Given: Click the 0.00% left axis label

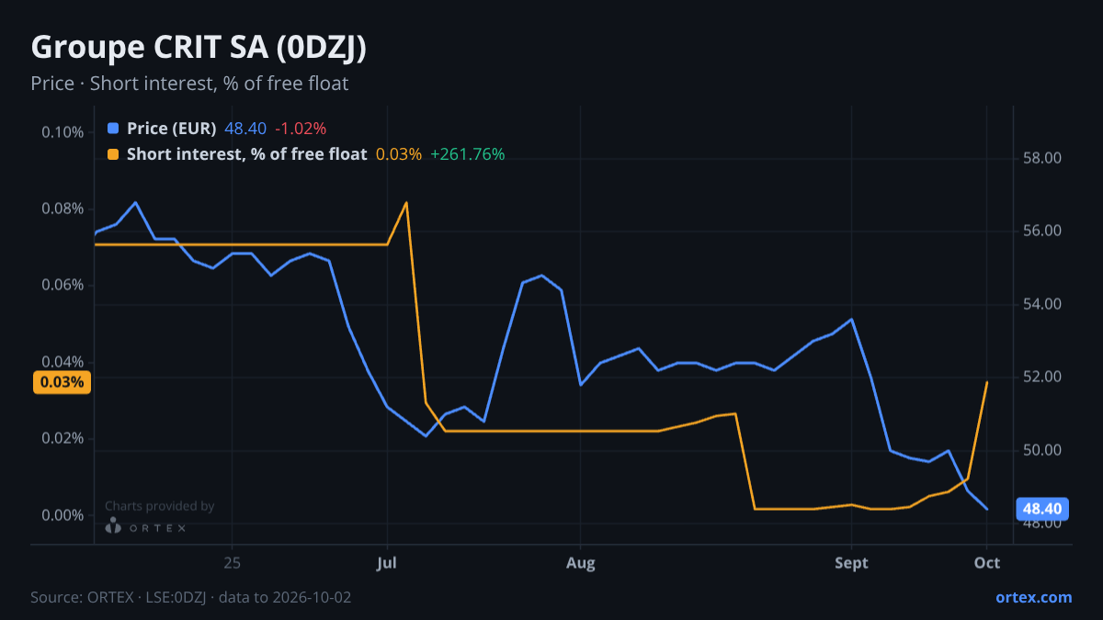Looking at the screenshot, I should pyautogui.click(x=63, y=515).
